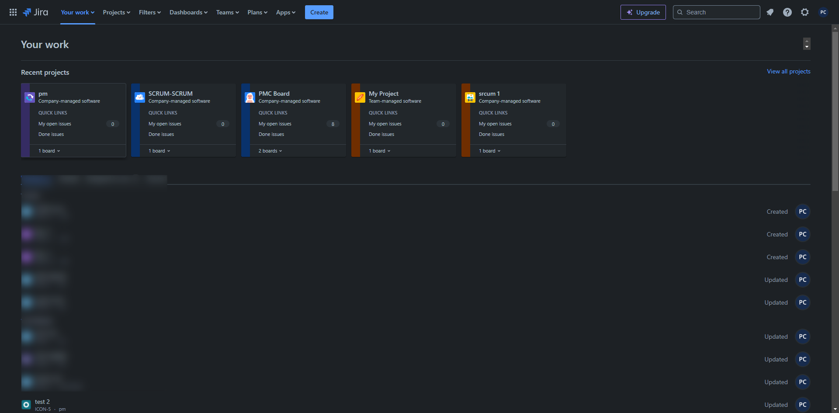Open My open issues on the SCRUM-SCRUM card

tap(165, 124)
